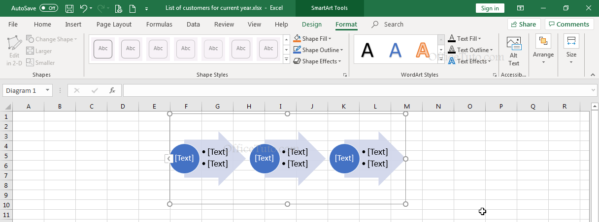Click the print preview icon in title bar
The width and height of the screenshot is (599, 222).
point(118,8)
